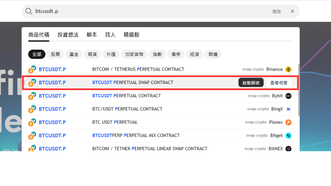Open BTCUSDT.P symbol link for BitMEX
The width and height of the screenshot is (331, 186).
tap(52, 149)
